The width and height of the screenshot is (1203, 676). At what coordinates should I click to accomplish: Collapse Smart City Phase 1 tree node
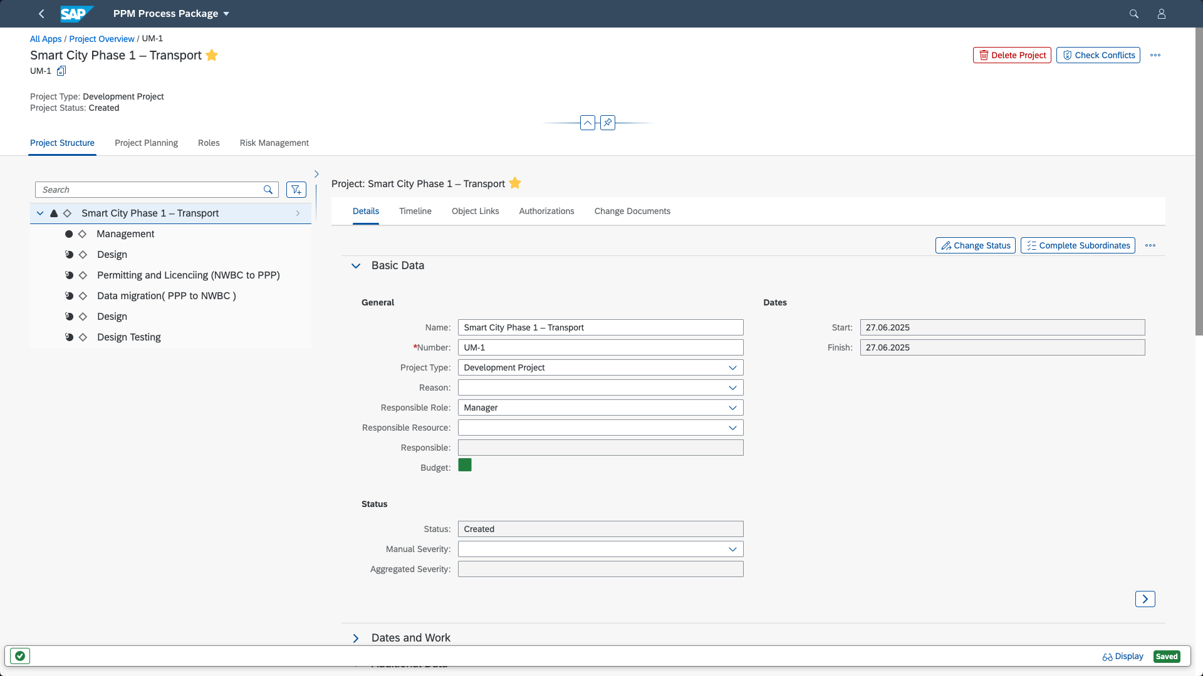coord(40,213)
